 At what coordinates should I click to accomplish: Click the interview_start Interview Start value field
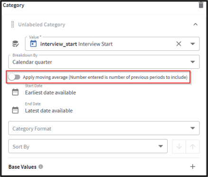coord(112,44)
